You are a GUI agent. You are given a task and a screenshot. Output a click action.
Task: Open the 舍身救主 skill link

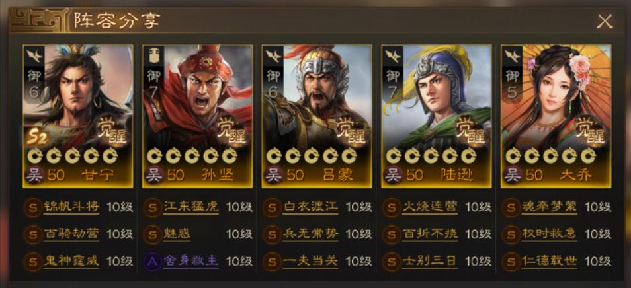point(190,262)
